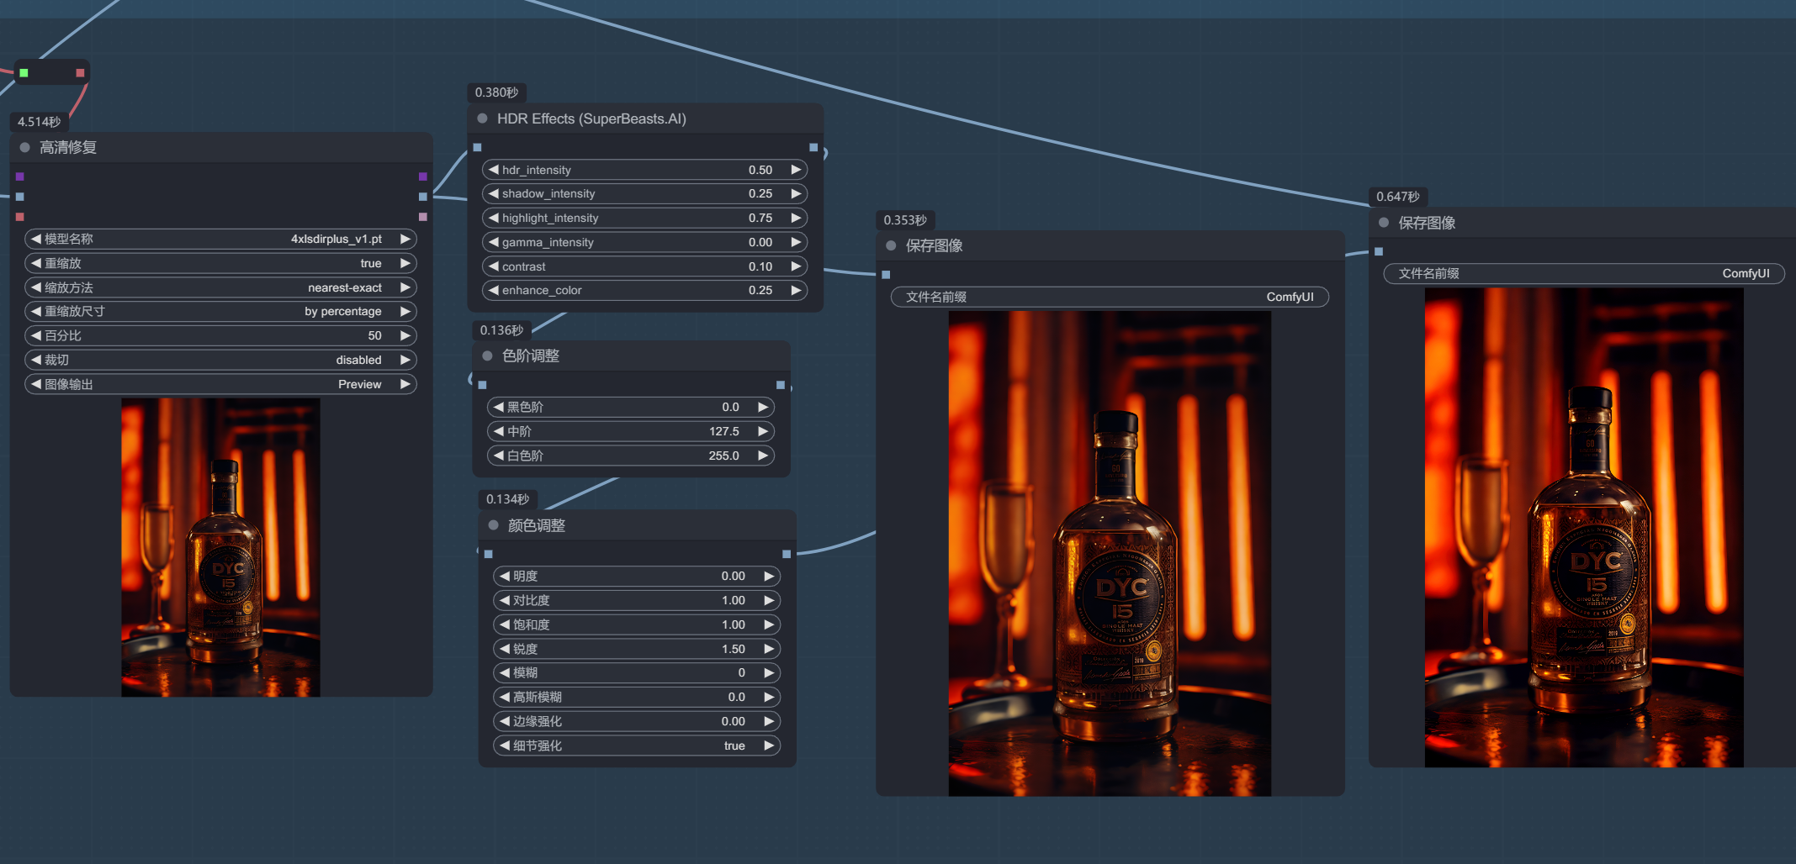The image size is (1796, 864).
Task: Collapse the 色阶调整 node via its dot
Action: (x=488, y=356)
